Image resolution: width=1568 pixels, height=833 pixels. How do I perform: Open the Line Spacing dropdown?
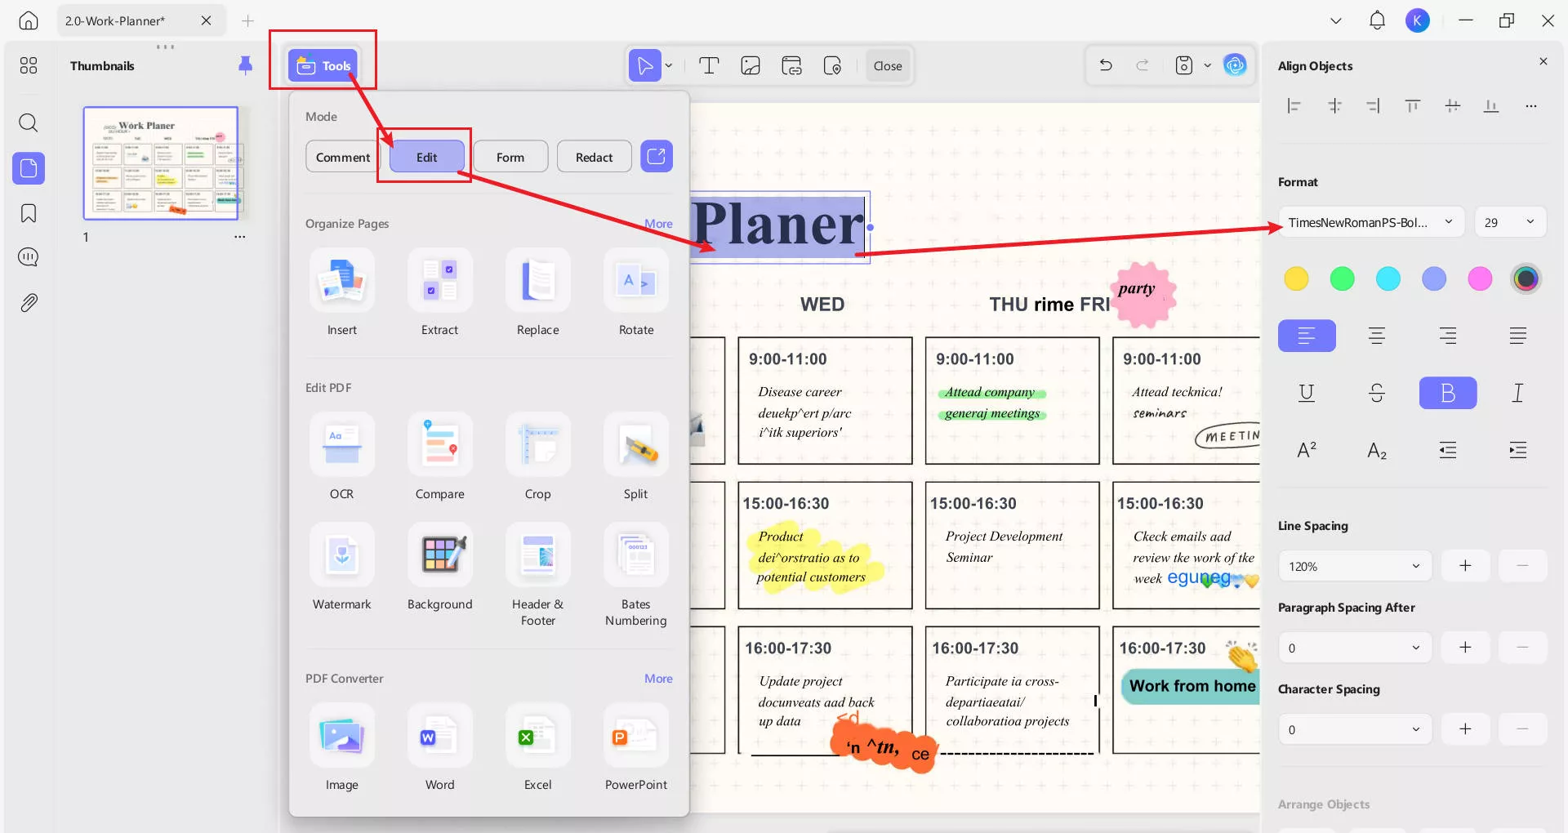click(1355, 566)
